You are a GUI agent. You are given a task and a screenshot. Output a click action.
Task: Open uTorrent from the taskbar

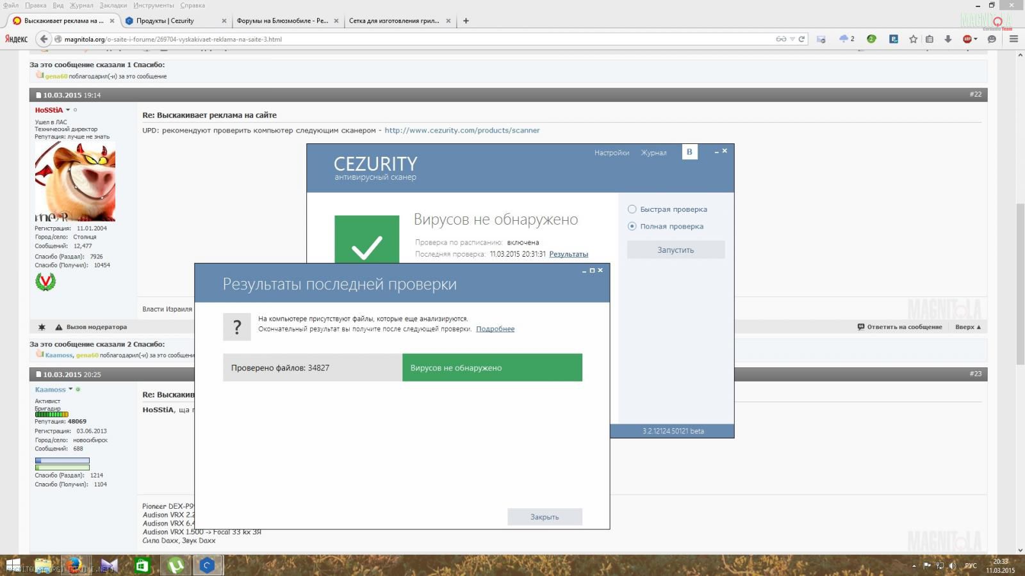point(175,566)
